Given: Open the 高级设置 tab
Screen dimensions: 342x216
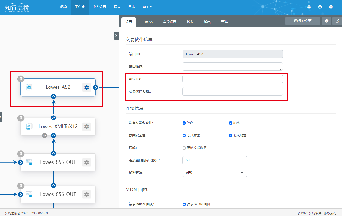Looking at the screenshot, I should tap(169, 22).
